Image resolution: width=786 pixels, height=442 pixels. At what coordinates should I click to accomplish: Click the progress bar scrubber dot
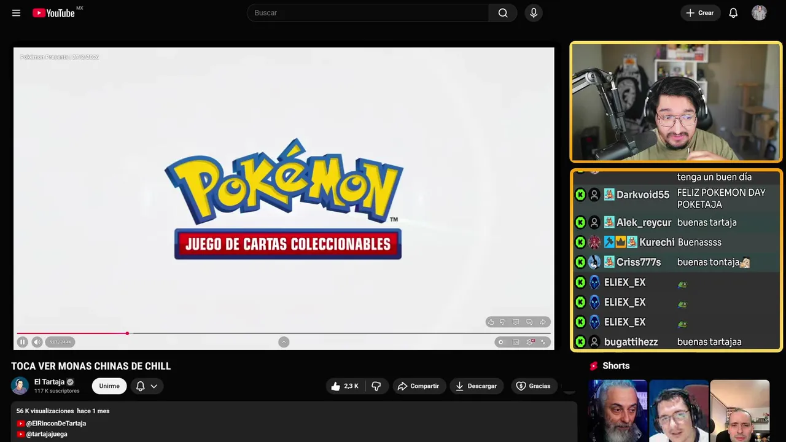pos(127,333)
